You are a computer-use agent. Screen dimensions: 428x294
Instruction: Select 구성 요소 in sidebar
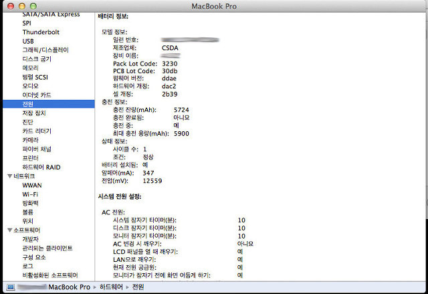[x=34, y=257]
